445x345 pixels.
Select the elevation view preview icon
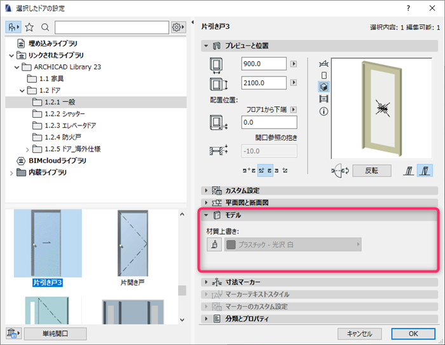click(324, 75)
